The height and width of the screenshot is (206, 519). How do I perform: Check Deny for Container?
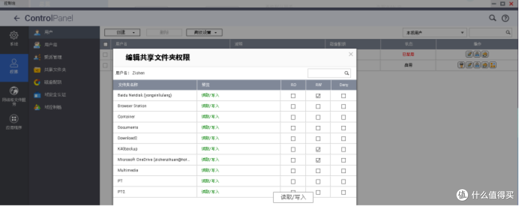click(x=344, y=117)
